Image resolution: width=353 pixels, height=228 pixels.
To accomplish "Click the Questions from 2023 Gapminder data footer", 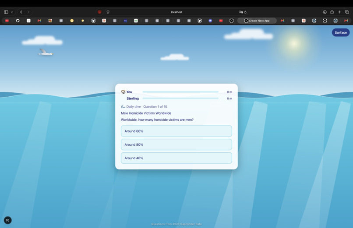I will (176, 224).
